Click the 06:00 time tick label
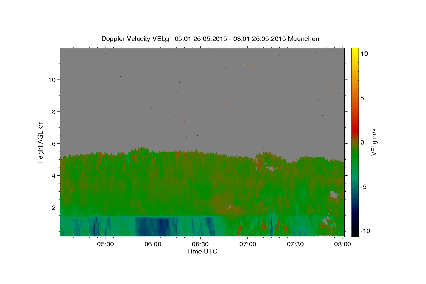Image resolution: width=426 pixels, height=284 pixels. pyautogui.click(x=153, y=244)
